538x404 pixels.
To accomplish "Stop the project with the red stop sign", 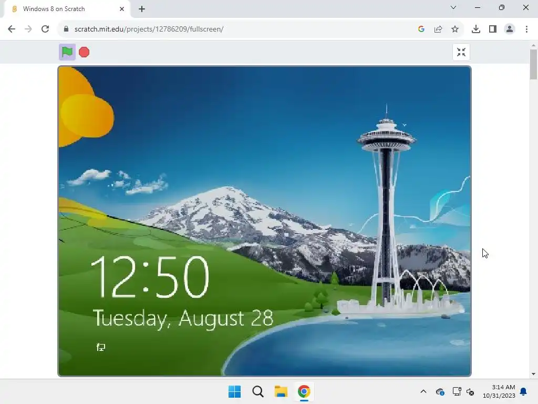I will (x=84, y=52).
